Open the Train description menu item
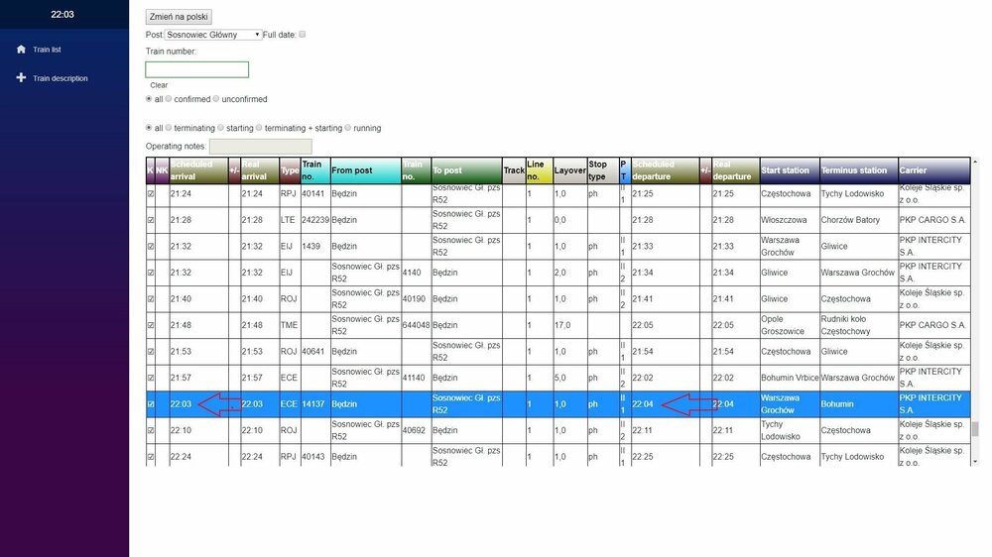This screenshot has height=557, width=992. (60, 78)
